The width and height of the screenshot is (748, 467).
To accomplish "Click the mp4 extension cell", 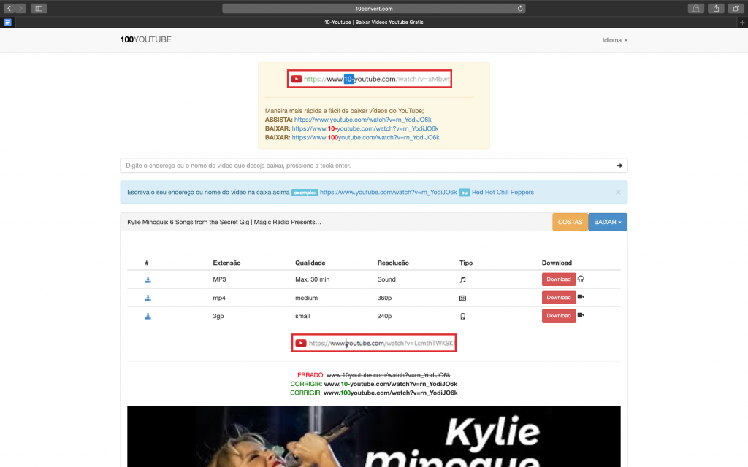I will pos(219,298).
